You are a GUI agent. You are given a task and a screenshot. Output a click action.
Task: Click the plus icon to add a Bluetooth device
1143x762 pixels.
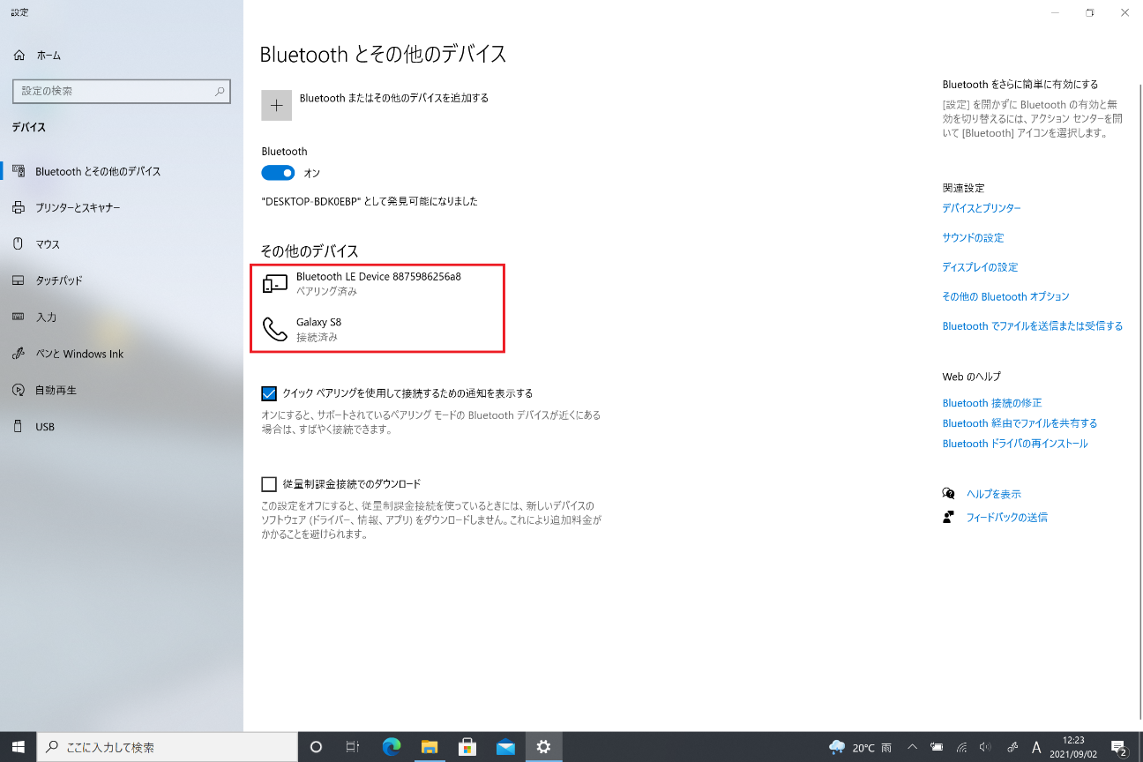coord(277,105)
